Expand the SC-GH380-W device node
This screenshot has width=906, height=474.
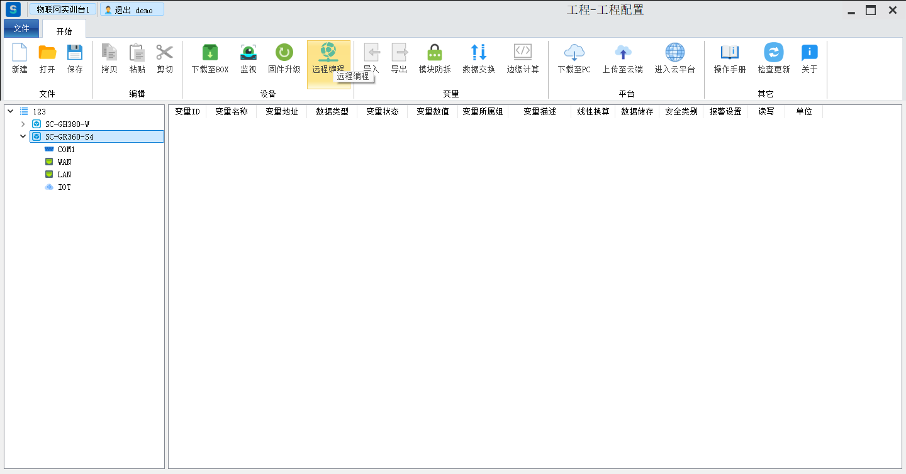click(23, 124)
